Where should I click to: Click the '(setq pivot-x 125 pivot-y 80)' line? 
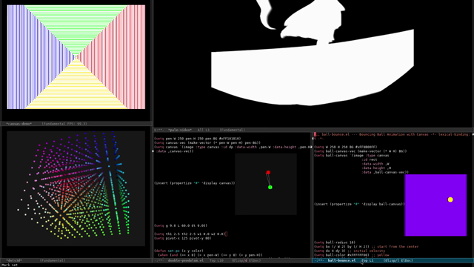point(183,238)
